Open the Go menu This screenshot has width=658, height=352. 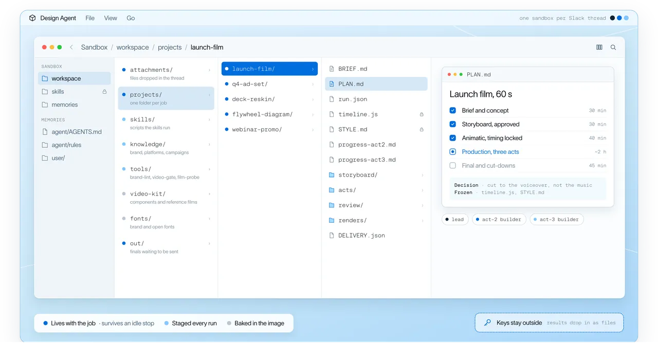131,18
